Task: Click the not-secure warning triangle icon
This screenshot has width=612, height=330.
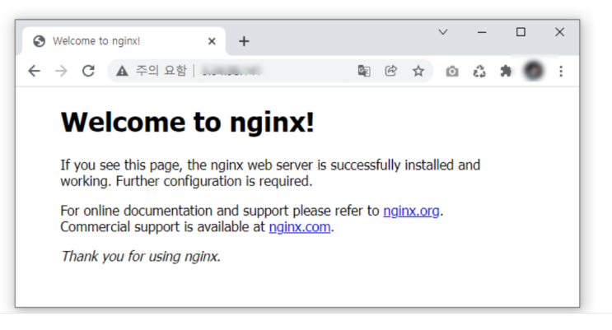Action: click(x=122, y=71)
